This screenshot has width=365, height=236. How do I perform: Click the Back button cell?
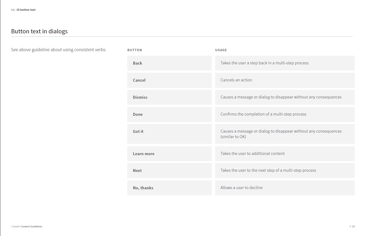pyautogui.click(x=169, y=63)
